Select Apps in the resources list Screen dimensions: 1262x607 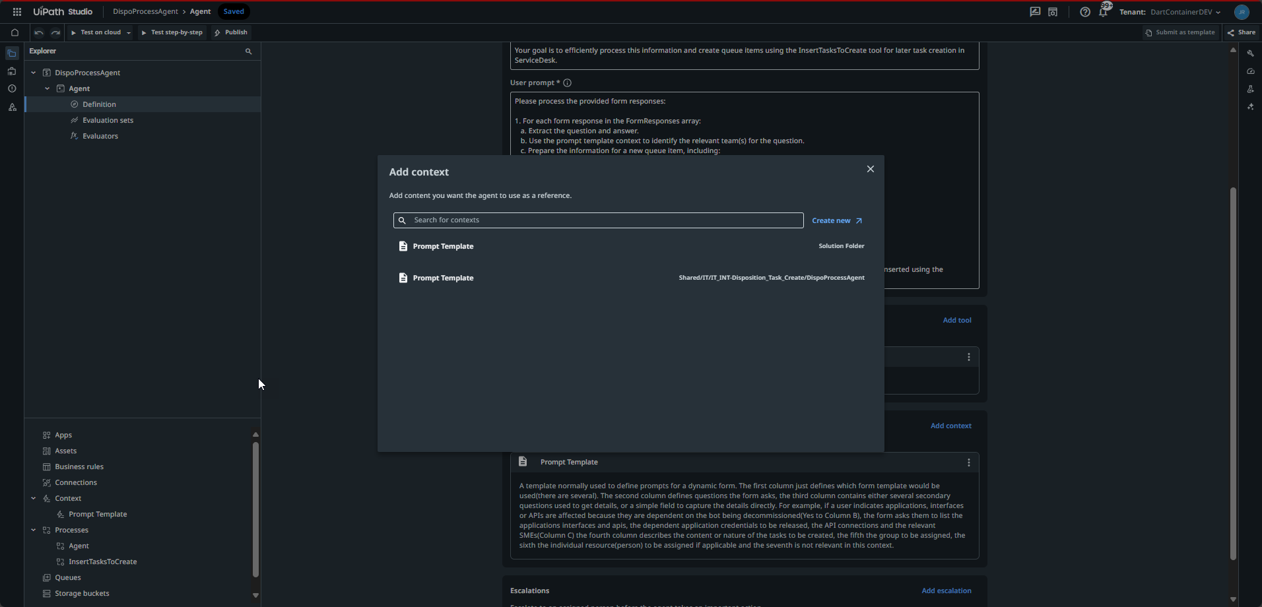[x=63, y=435]
